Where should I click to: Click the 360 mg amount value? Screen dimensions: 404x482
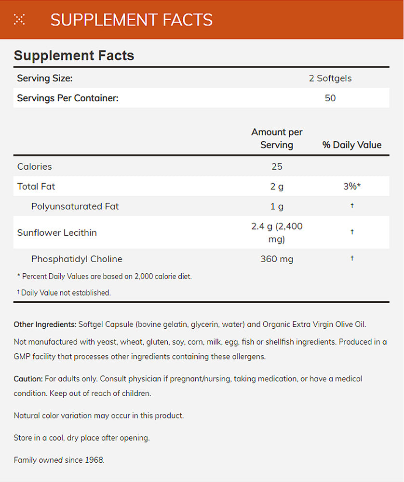point(277,259)
